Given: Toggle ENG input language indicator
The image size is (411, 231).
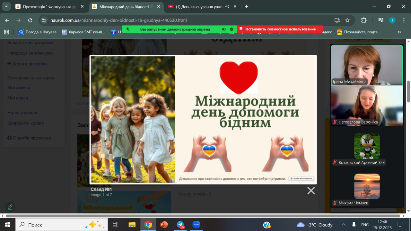Looking at the screenshot, I should point(365,225).
